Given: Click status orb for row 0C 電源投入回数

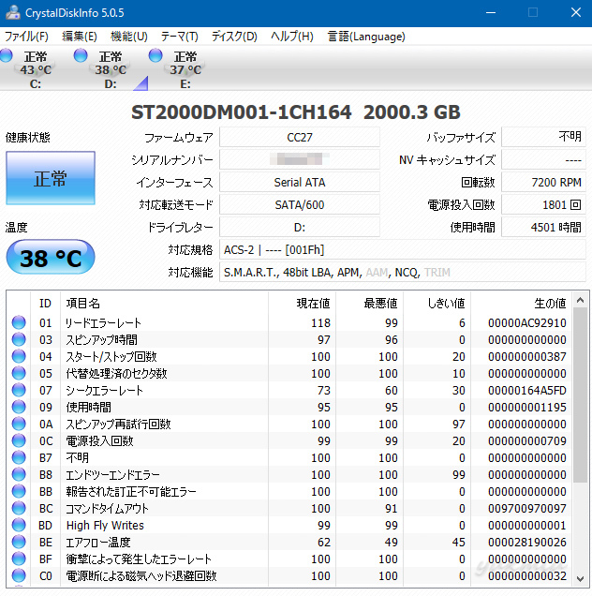Looking at the screenshot, I should [x=19, y=440].
